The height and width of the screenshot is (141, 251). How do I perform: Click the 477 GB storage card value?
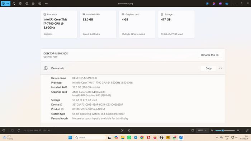click(166, 19)
